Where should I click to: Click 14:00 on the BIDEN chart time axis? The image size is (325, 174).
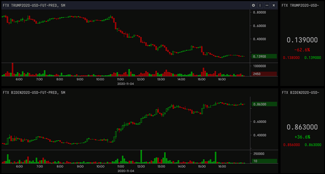[181, 167]
